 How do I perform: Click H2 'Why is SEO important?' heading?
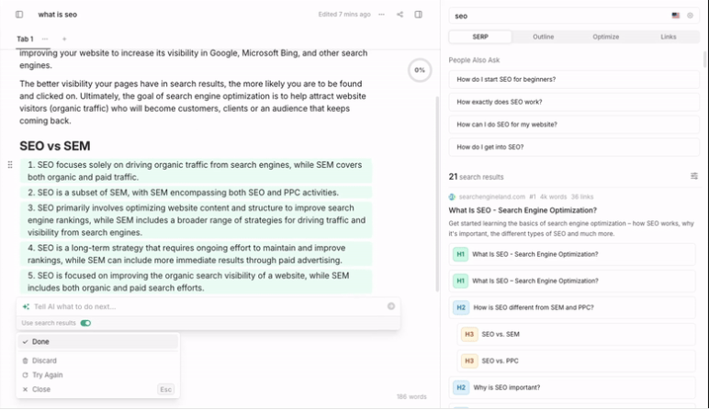[572, 387]
